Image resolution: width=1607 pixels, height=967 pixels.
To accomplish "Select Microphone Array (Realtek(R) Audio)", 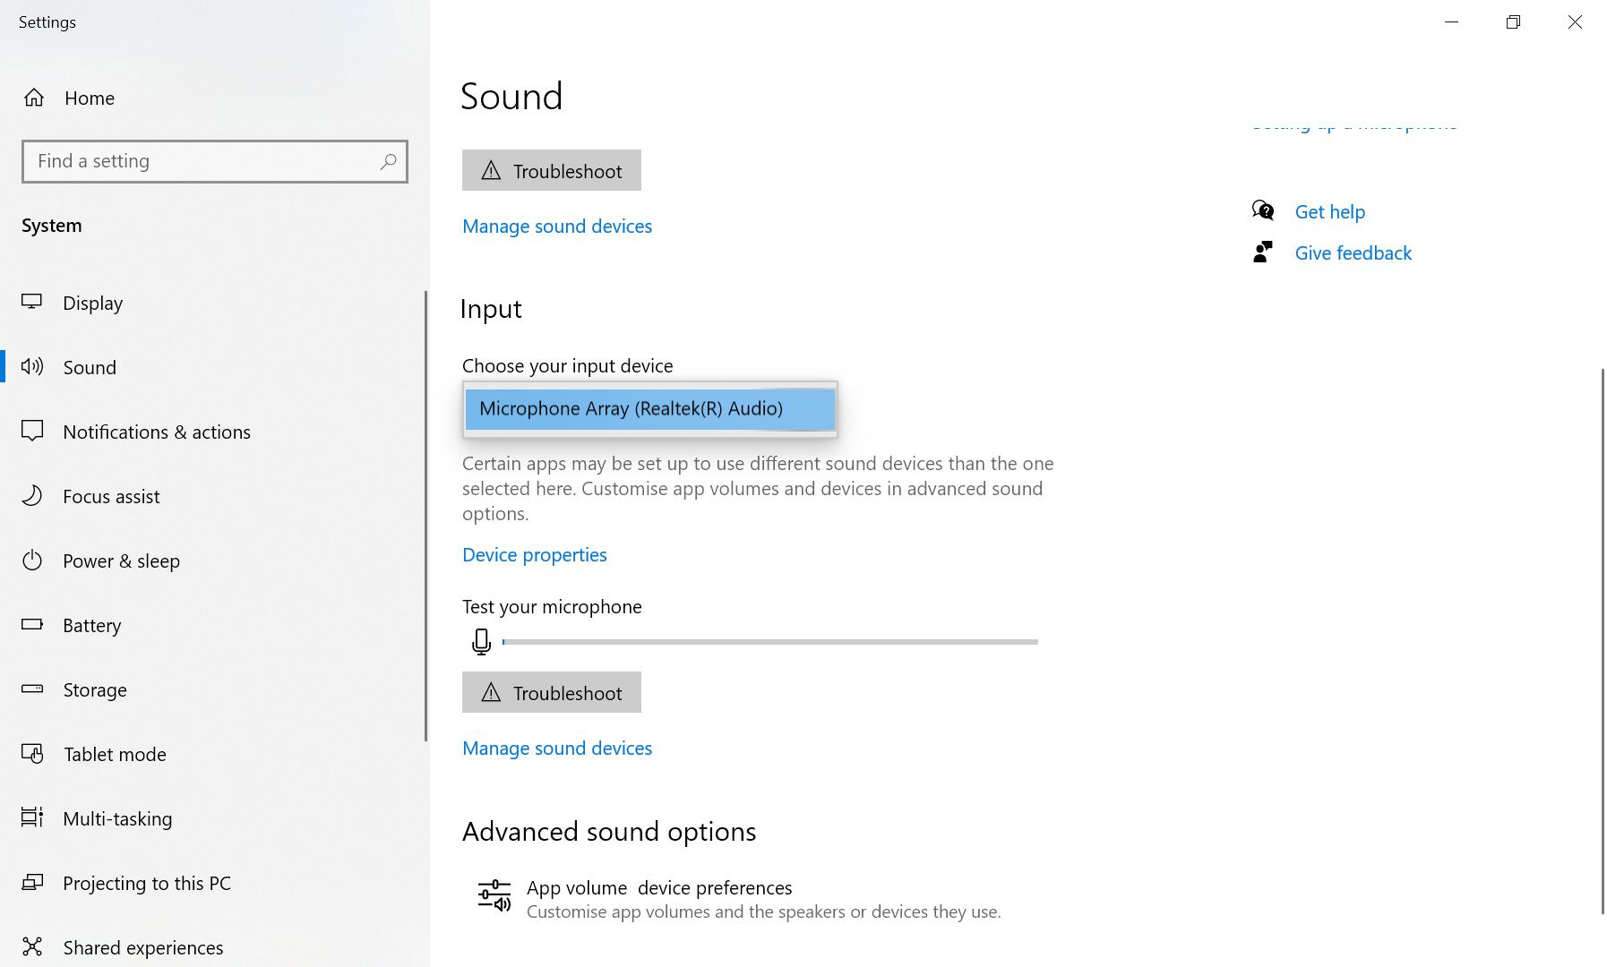I will click(649, 409).
